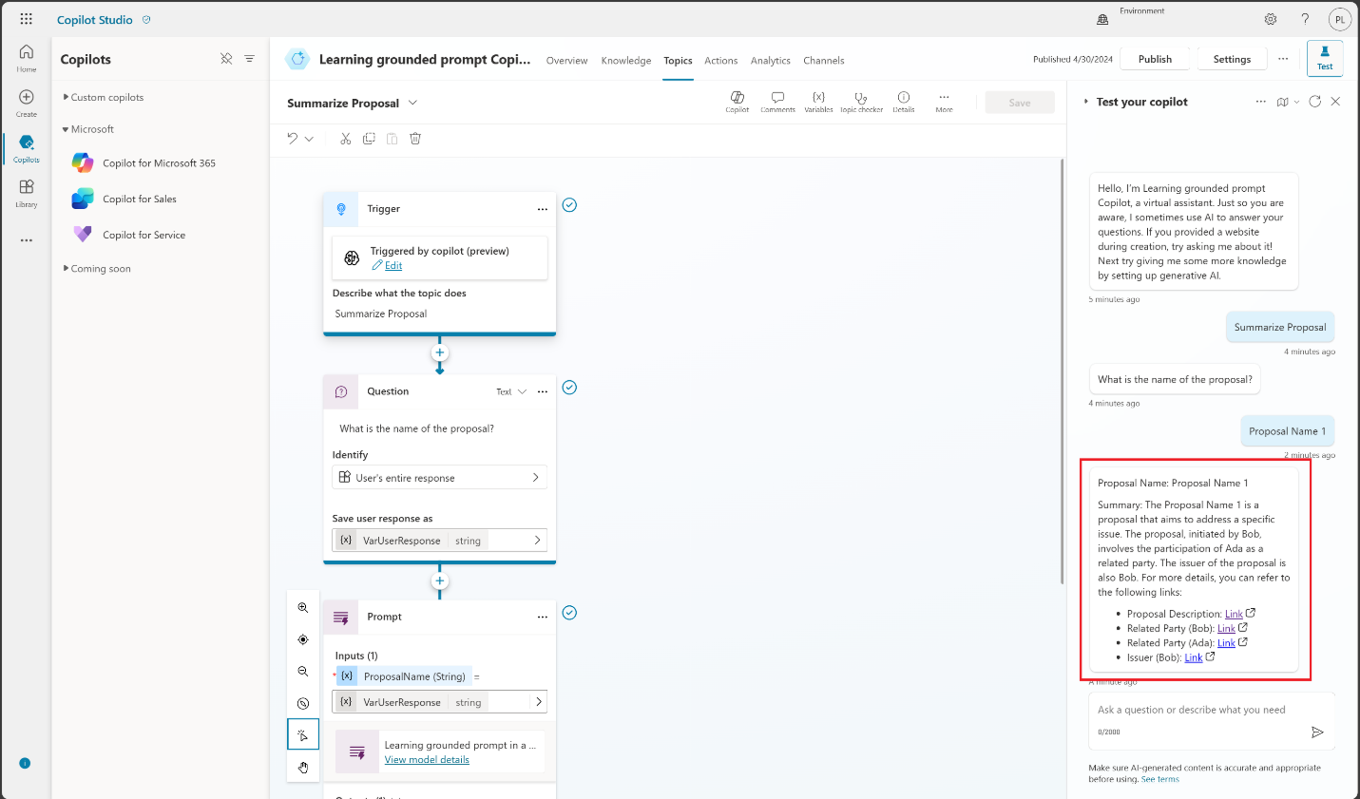
Task: Zoom out on the canvas
Action: [x=303, y=671]
